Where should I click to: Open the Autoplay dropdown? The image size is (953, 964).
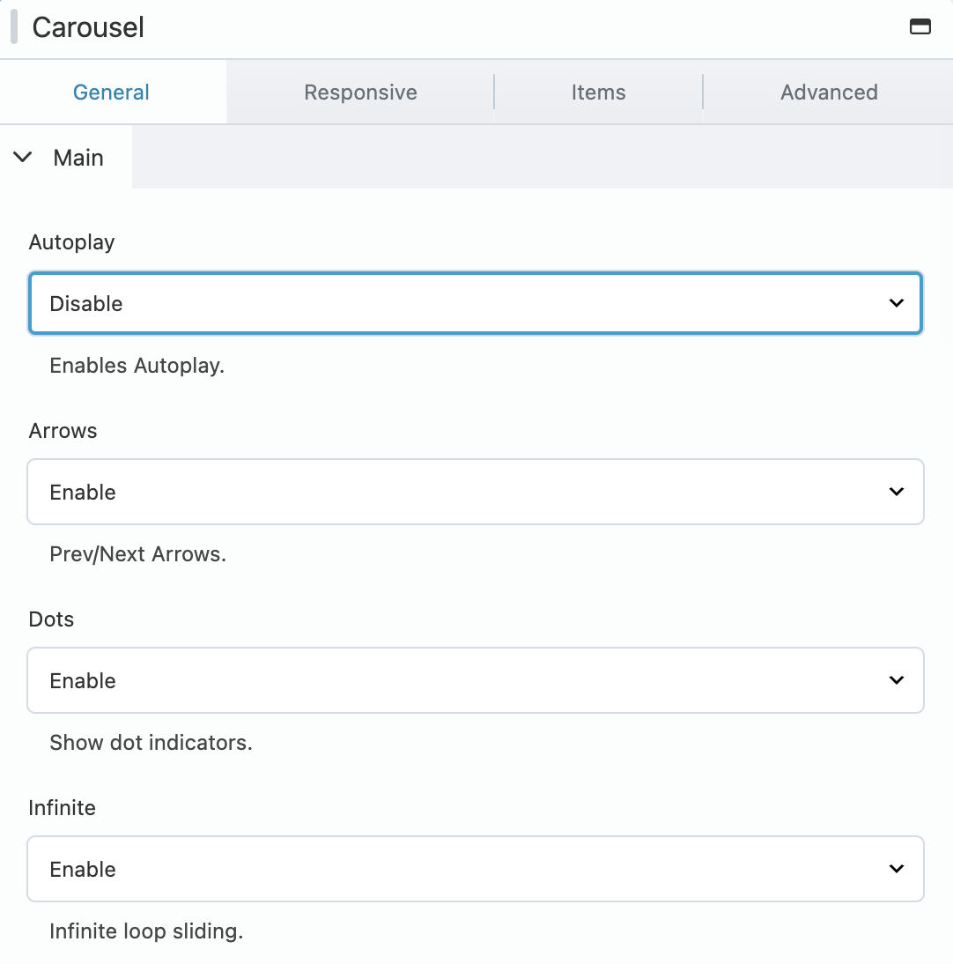pos(476,303)
